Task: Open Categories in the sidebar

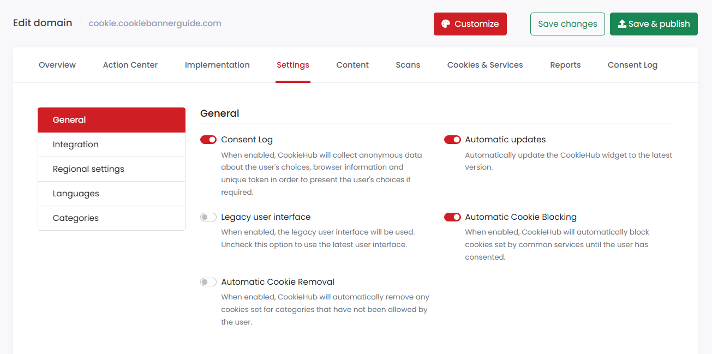Action: 111,218
